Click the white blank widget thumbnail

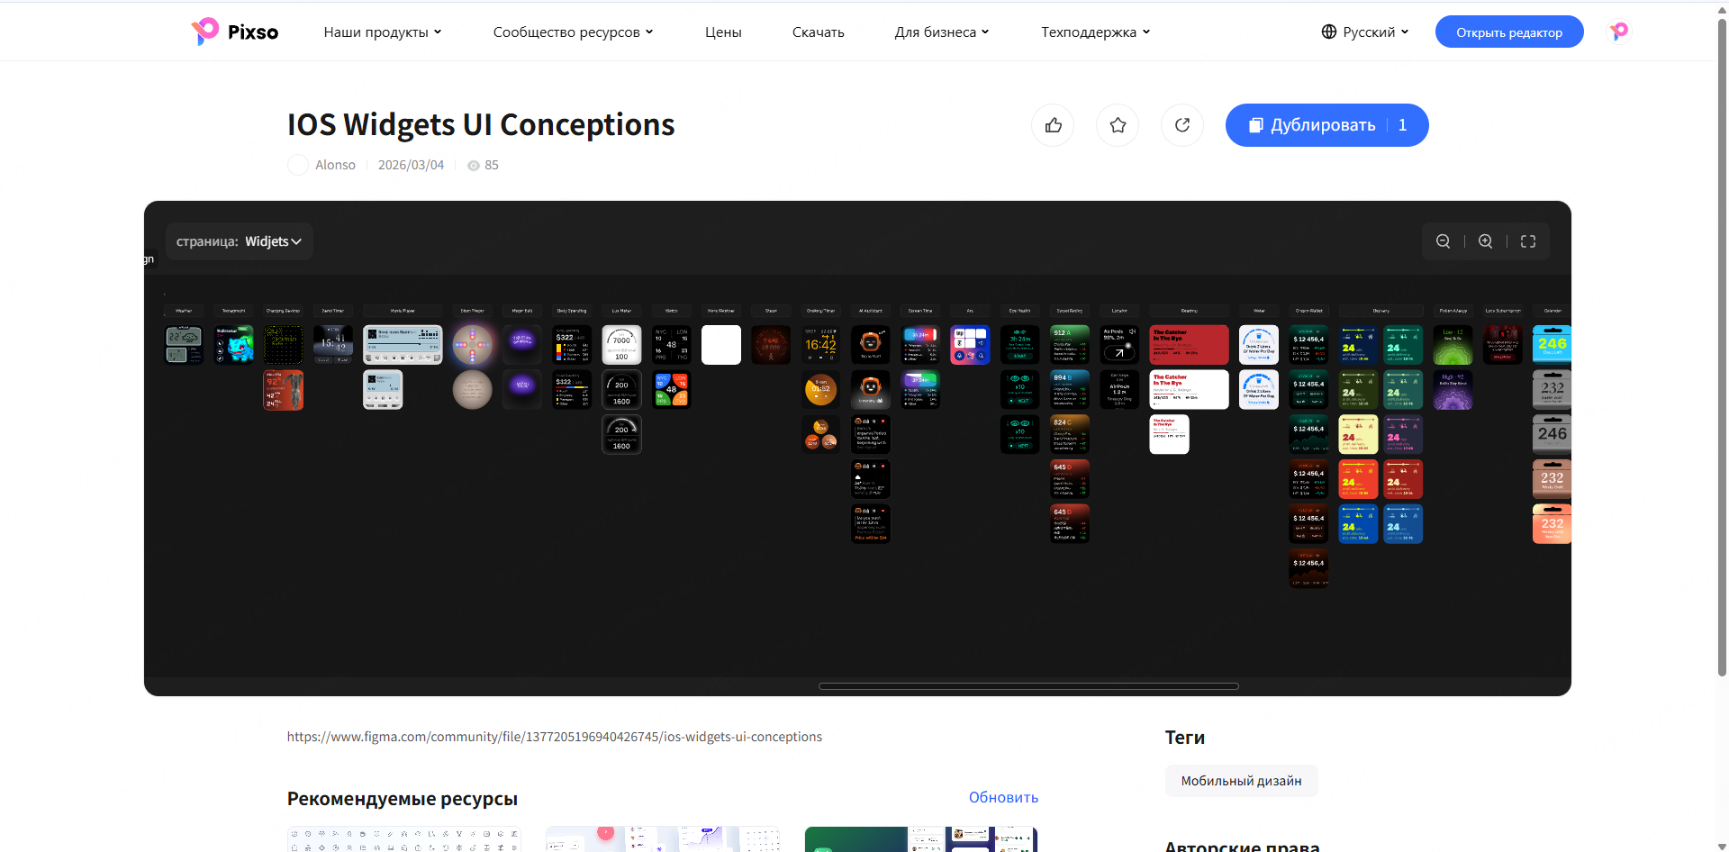tap(721, 345)
